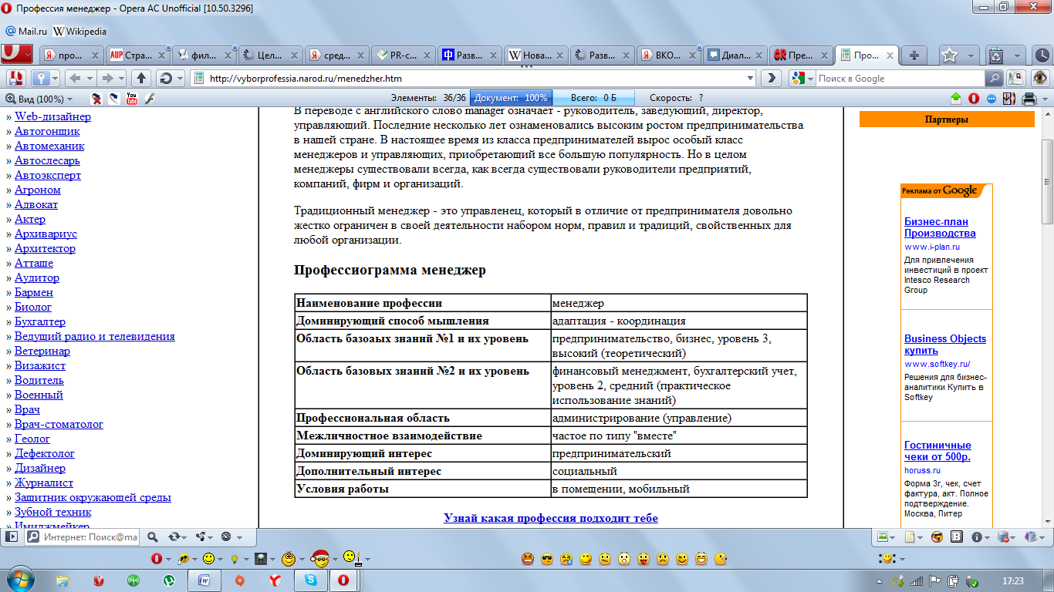Focus the 'Поиск в Google' search field
Image resolution: width=1054 pixels, height=592 pixels.
(900, 78)
